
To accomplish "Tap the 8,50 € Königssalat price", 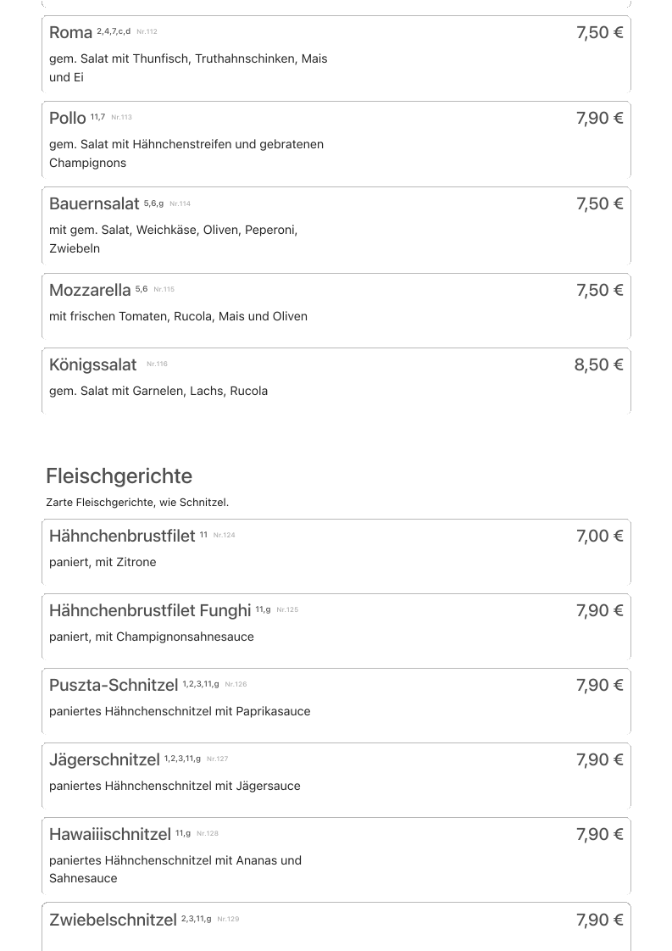I will 598,365.
